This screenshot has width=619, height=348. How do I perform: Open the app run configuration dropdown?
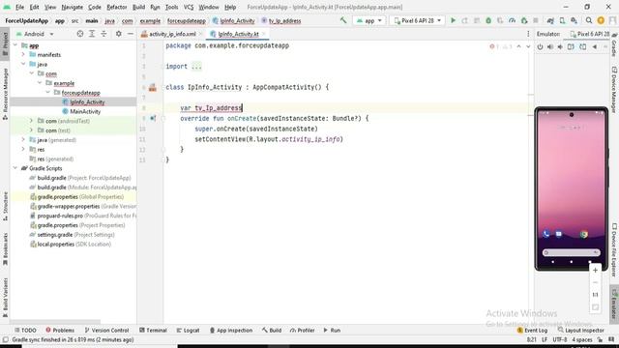[369, 20]
